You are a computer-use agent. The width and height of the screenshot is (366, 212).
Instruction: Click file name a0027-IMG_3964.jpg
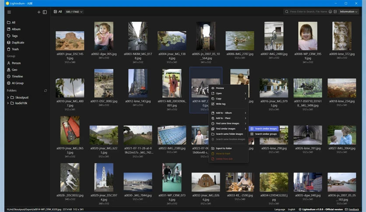pyautogui.click(x=342, y=148)
